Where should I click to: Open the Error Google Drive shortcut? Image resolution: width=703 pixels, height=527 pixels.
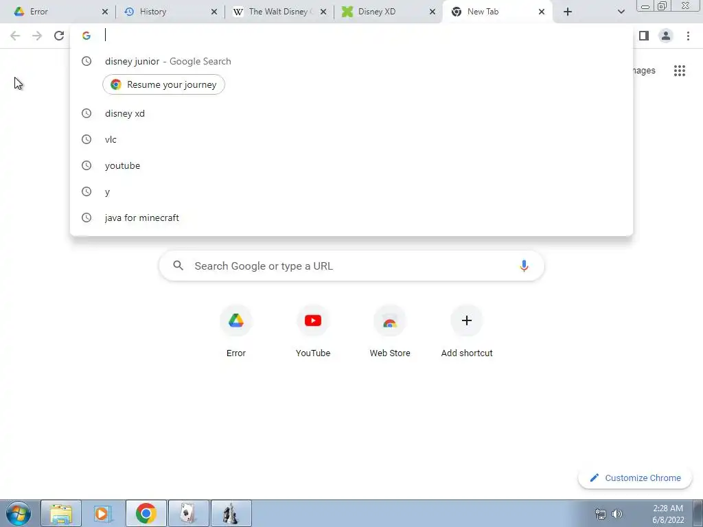tap(236, 331)
